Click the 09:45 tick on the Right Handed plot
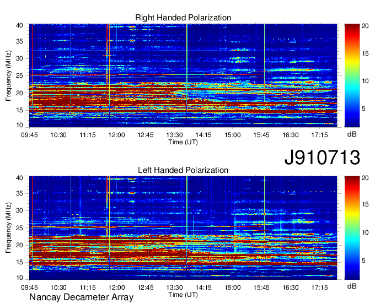Screen dimensions: 375x304 point(29,135)
